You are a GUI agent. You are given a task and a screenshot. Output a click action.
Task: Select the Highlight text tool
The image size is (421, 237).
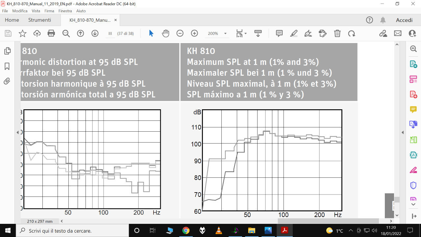[294, 33]
